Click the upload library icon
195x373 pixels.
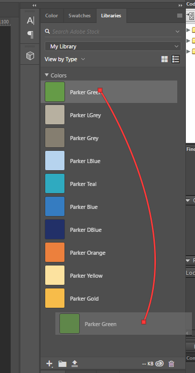tap(75, 363)
